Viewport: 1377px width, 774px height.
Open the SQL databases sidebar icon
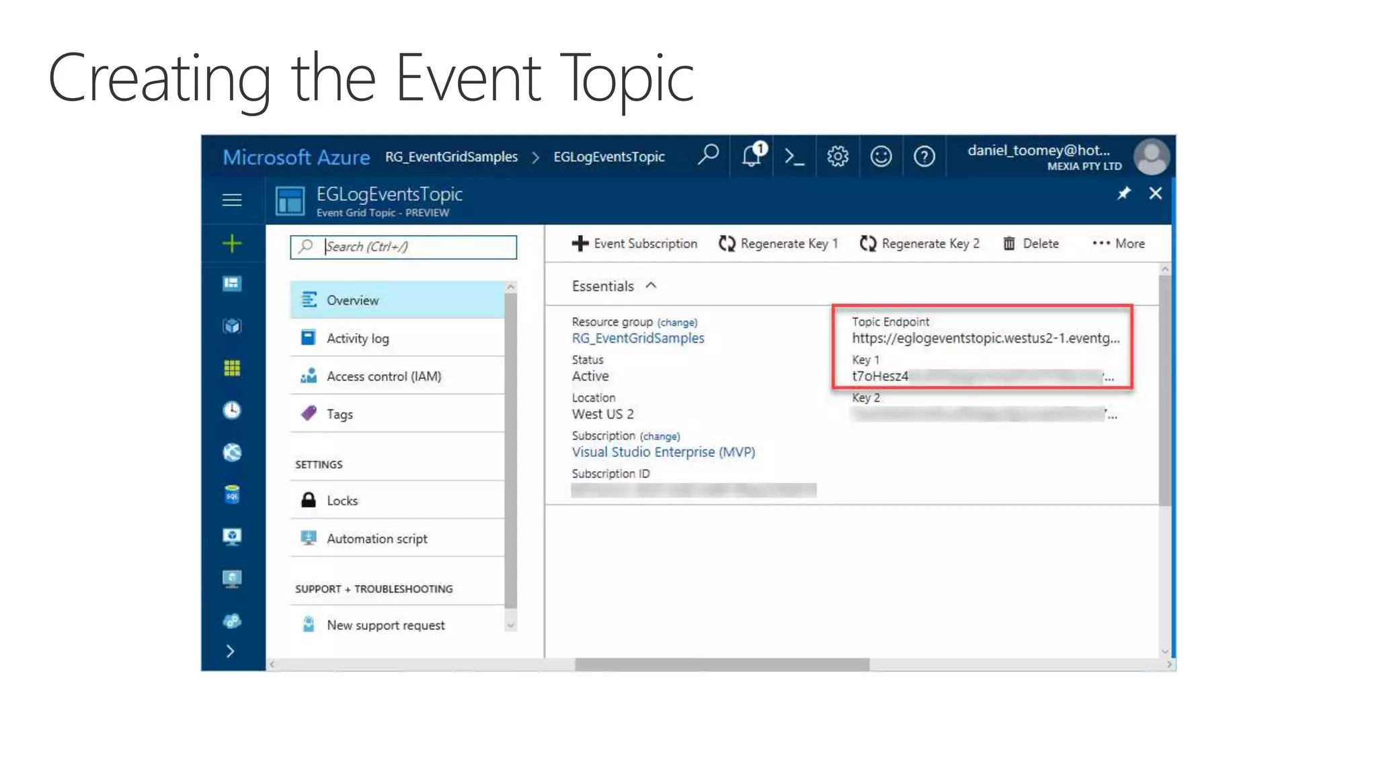click(232, 495)
